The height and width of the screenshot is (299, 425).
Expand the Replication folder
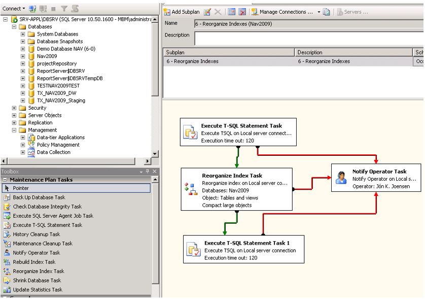click(x=14, y=123)
